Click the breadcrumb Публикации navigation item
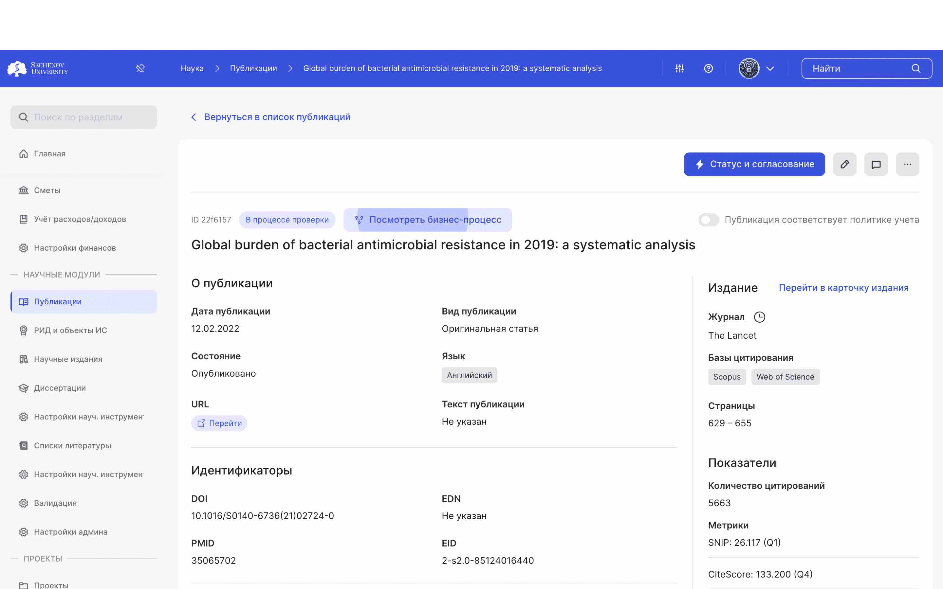Image resolution: width=943 pixels, height=589 pixels. [x=253, y=68]
